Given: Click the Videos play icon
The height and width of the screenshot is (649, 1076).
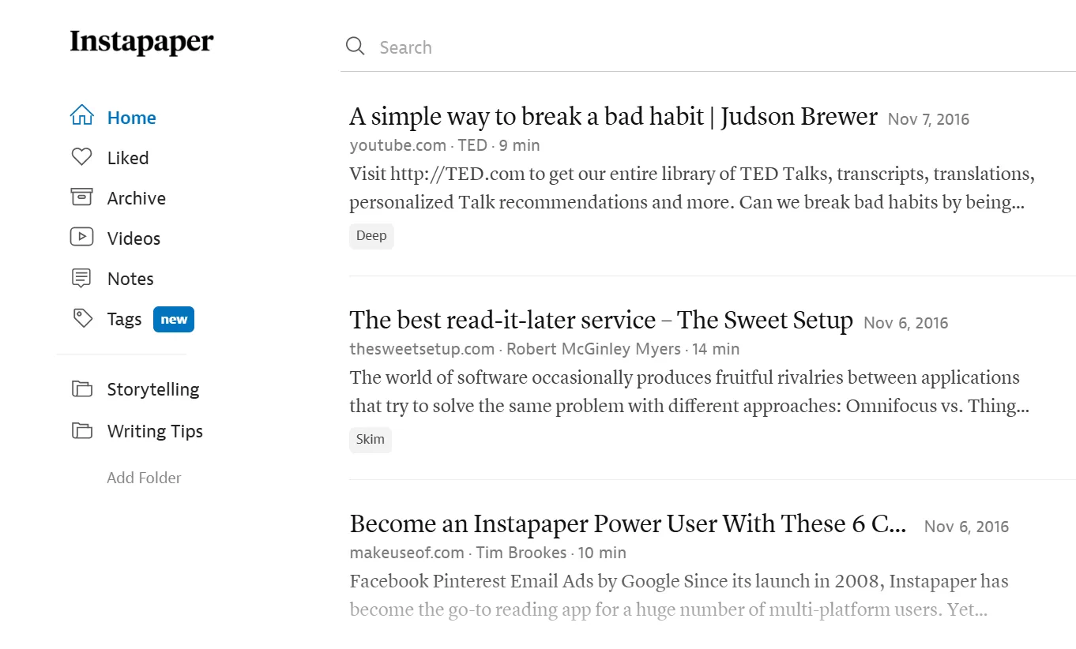Looking at the screenshot, I should (x=81, y=238).
